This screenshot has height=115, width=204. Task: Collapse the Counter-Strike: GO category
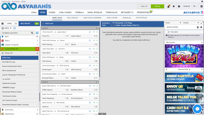tap(37, 49)
